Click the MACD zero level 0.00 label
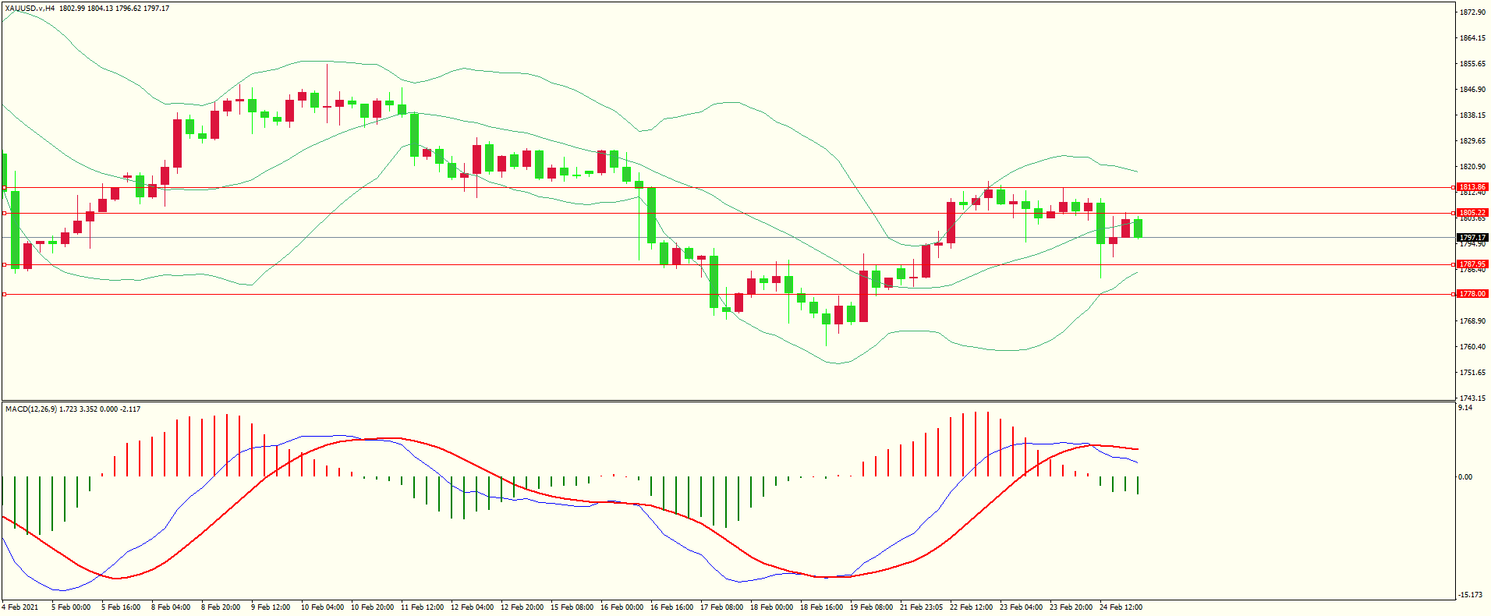The width and height of the screenshot is (1491, 616). (x=1465, y=477)
